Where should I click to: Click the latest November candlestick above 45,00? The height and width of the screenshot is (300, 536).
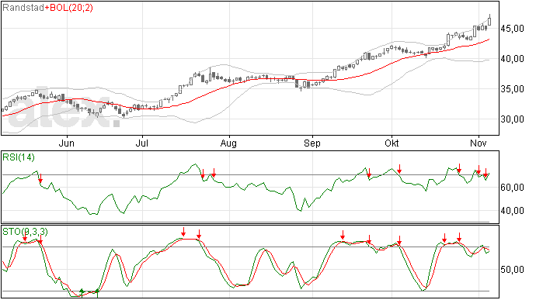click(x=489, y=20)
